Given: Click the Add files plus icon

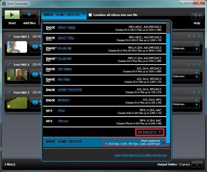Looking at the screenshot, I should pyautogui.click(x=29, y=15).
